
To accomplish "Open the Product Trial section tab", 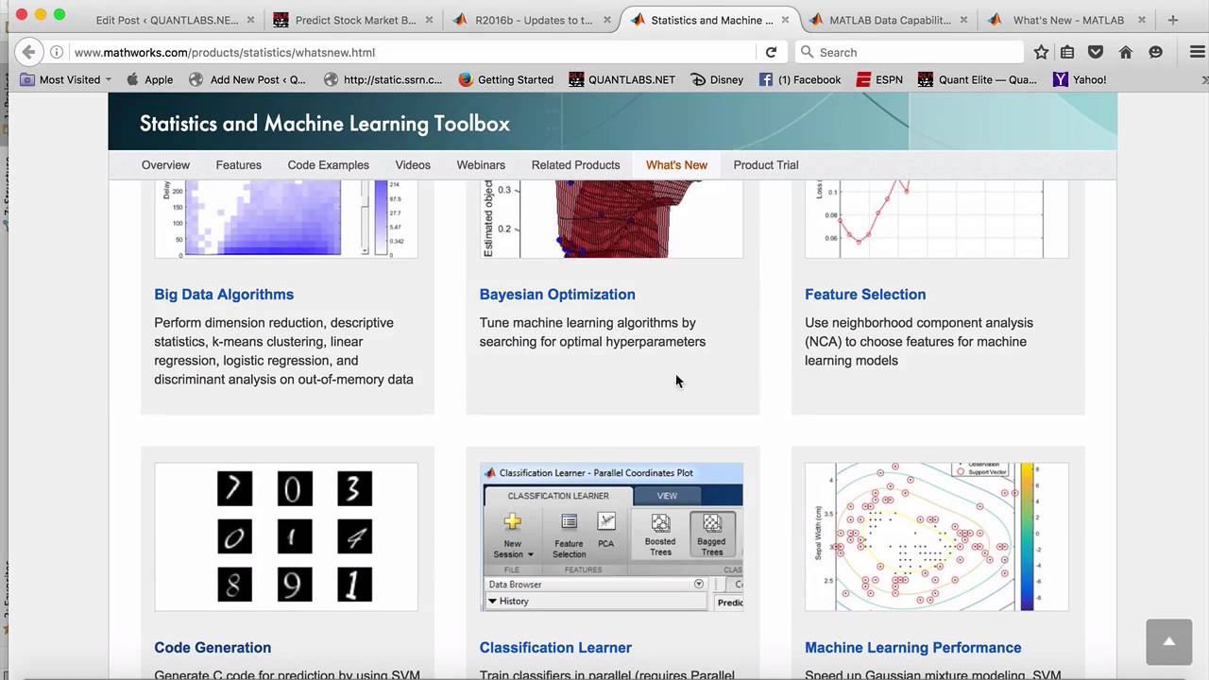I will tap(766, 165).
